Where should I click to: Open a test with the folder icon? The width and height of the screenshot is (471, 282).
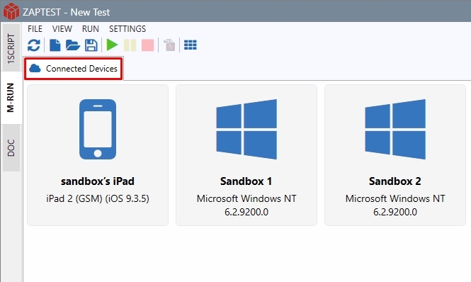[x=73, y=45]
